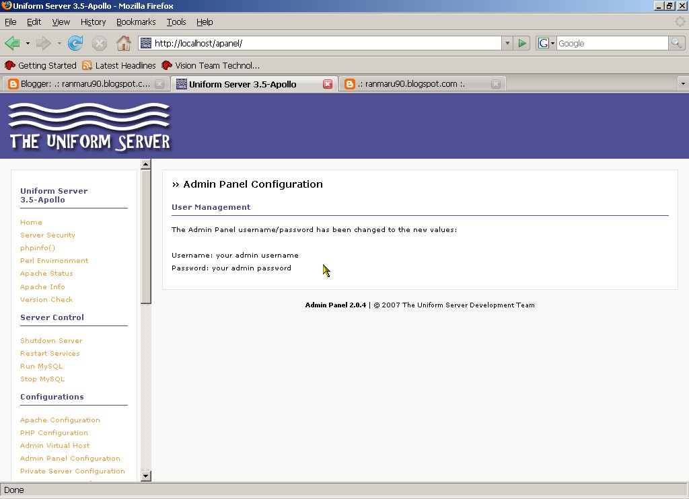689x499 pixels.
Task: Open the Edit menu
Action: pos(34,22)
